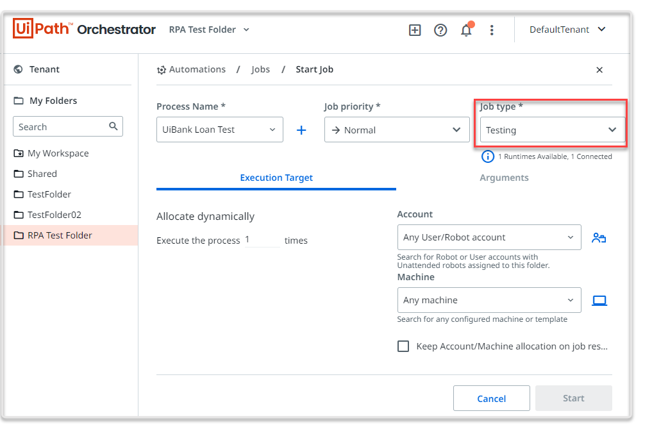652x427 pixels.
Task: Go to Automations breadcrumb
Action: click(x=197, y=69)
